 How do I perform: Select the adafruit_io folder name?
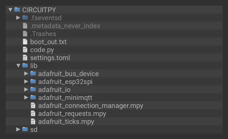pyautogui.click(x=54, y=89)
